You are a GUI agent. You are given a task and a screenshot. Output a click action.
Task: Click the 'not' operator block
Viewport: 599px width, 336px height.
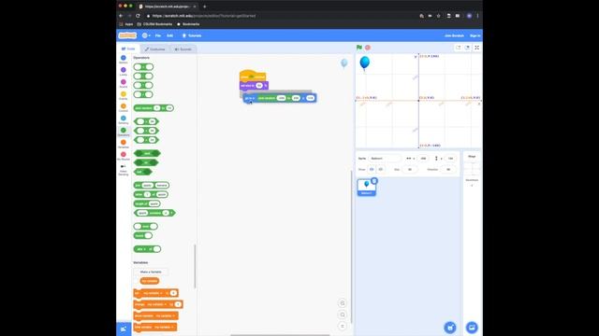tap(143, 172)
